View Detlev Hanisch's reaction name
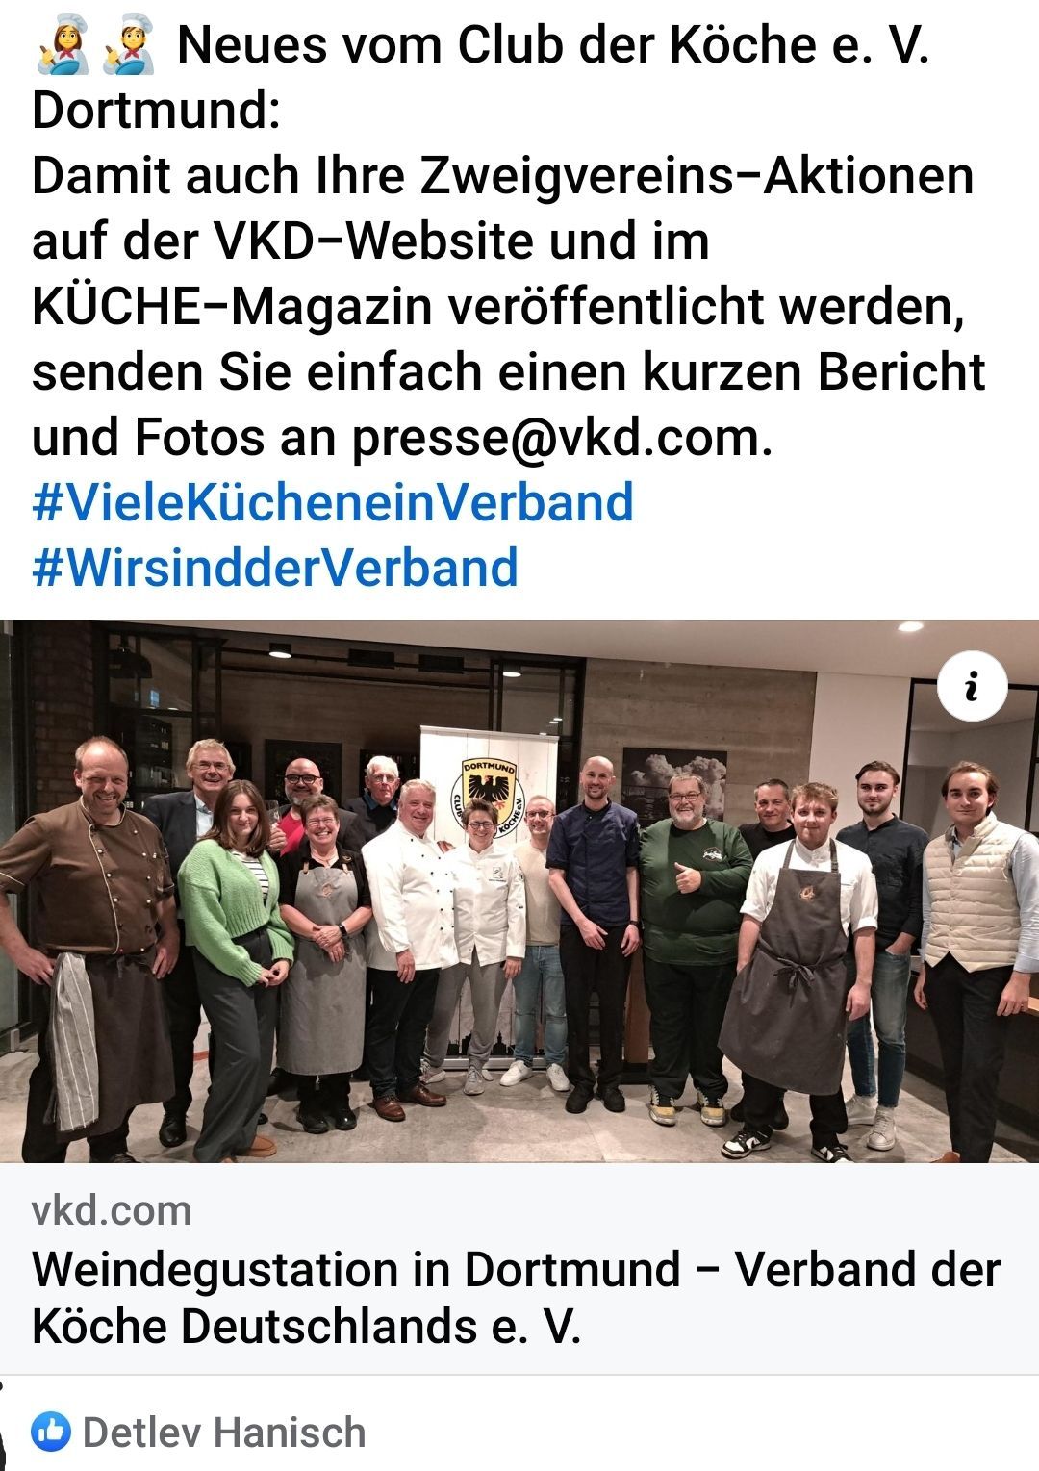This screenshot has width=1039, height=1471. (x=224, y=1433)
